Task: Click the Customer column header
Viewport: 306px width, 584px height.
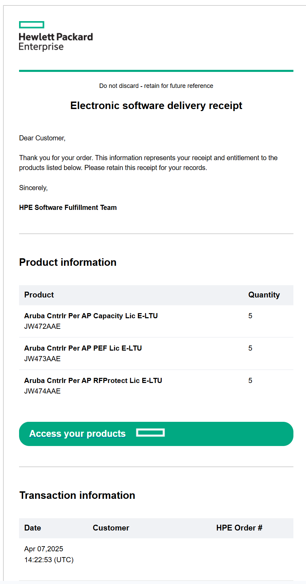Action: pos(111,528)
